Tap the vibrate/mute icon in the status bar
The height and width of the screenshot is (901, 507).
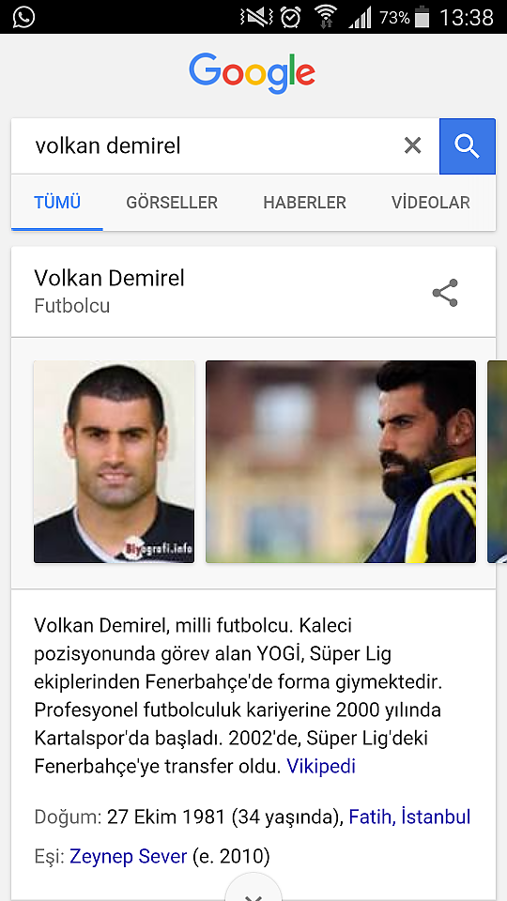tap(256, 17)
